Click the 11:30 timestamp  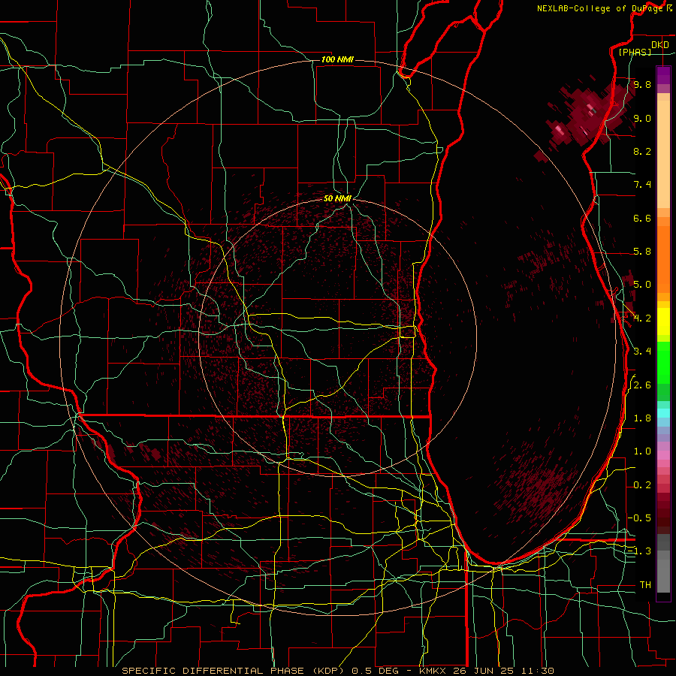coord(536,671)
